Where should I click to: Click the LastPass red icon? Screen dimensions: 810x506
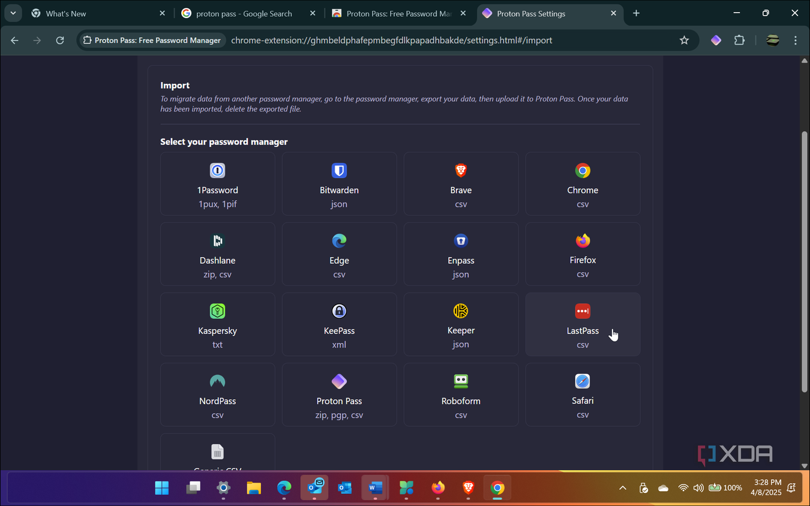(583, 311)
